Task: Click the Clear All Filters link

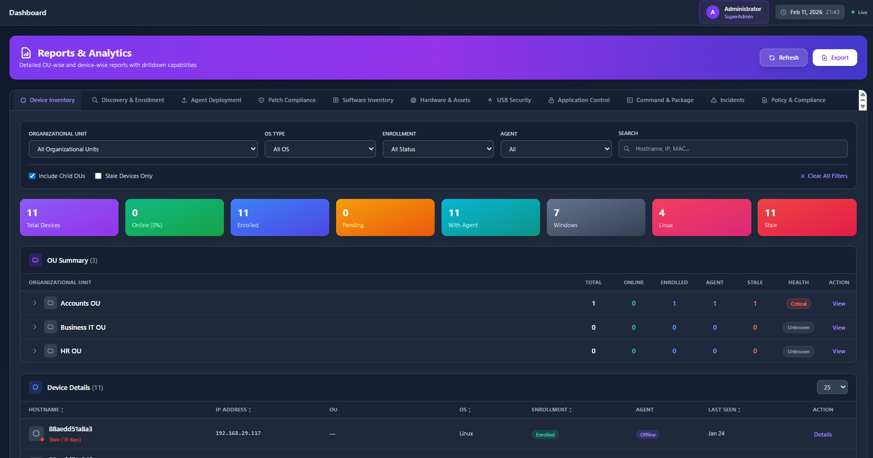Action: pyautogui.click(x=824, y=176)
